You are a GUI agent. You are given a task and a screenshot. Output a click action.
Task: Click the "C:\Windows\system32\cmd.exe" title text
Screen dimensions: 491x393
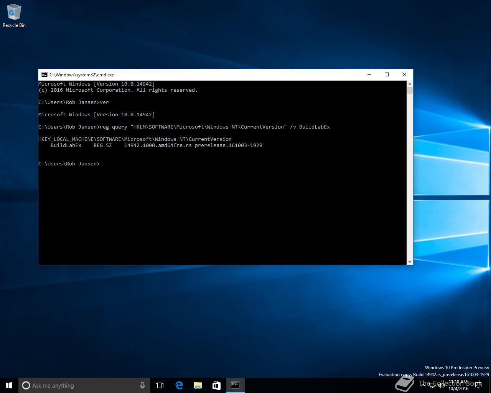(82, 74)
